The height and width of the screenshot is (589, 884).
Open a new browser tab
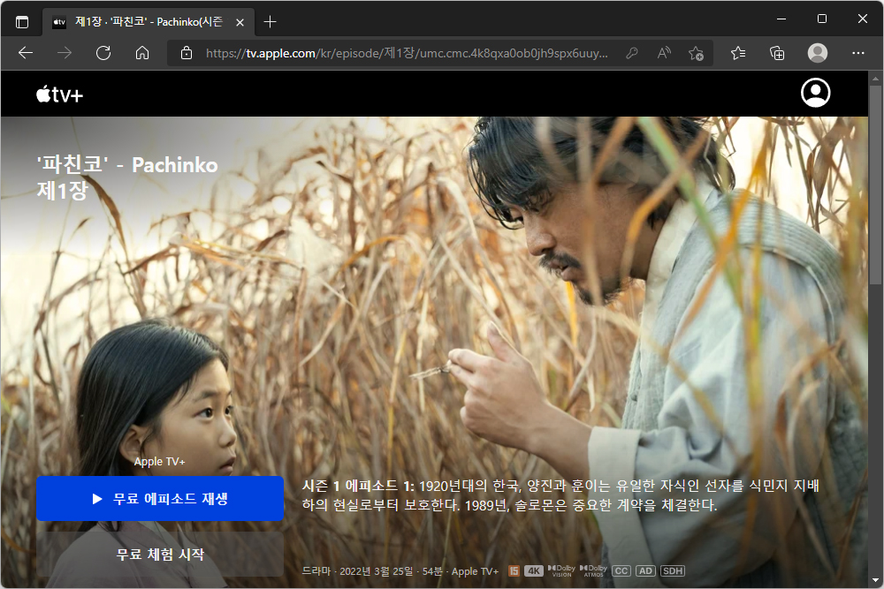pos(270,22)
